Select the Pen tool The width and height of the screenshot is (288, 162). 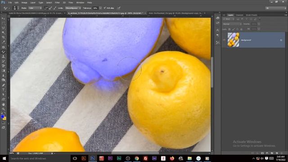point(3,85)
